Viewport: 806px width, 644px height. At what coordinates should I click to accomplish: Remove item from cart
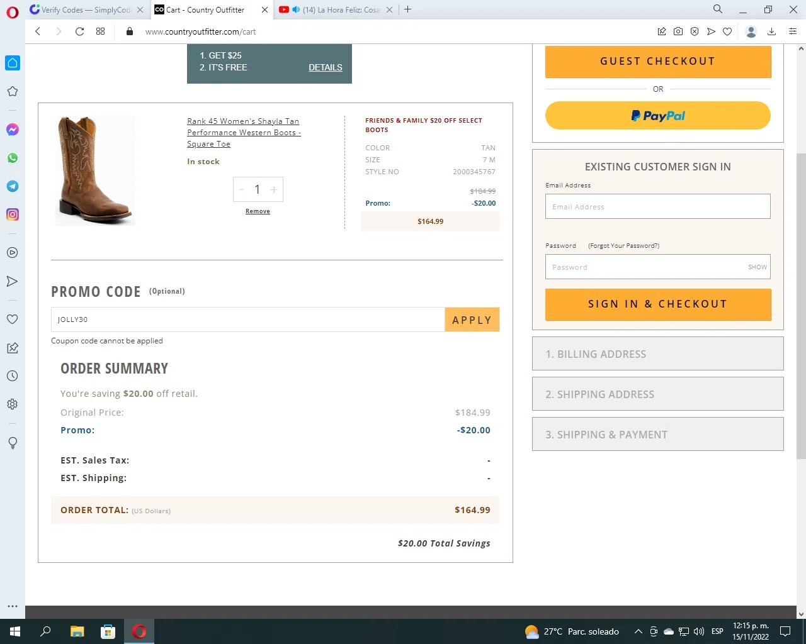(258, 211)
